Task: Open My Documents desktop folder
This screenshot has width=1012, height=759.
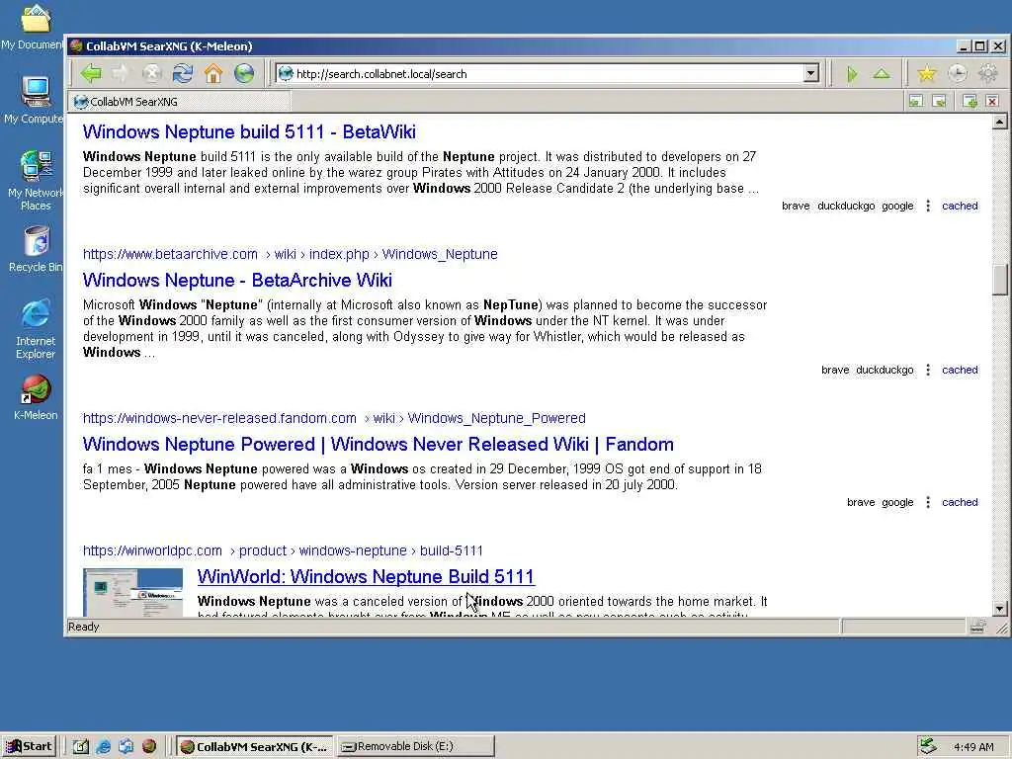Action: [35, 26]
